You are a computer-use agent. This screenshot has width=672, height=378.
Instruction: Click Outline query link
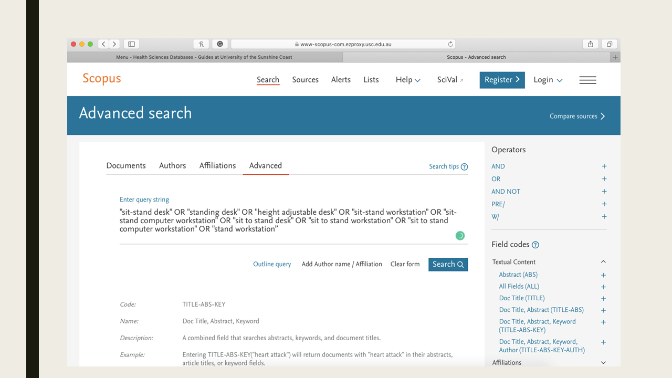click(272, 264)
